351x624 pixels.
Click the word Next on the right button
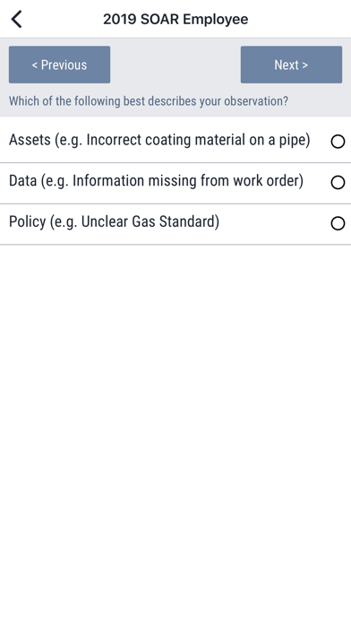(287, 65)
